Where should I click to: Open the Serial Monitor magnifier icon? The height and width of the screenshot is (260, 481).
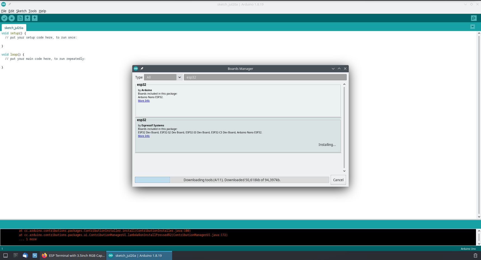(474, 18)
